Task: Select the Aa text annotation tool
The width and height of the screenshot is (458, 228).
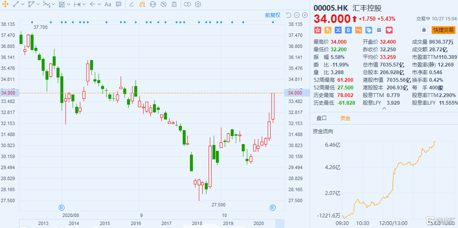Action: click(108, 4)
